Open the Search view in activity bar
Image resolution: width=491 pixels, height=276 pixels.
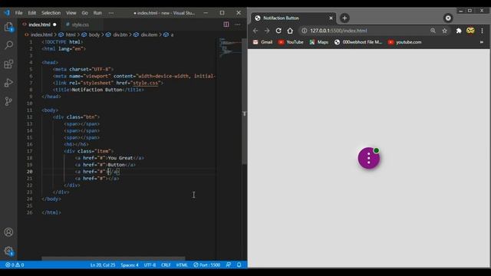point(8,45)
